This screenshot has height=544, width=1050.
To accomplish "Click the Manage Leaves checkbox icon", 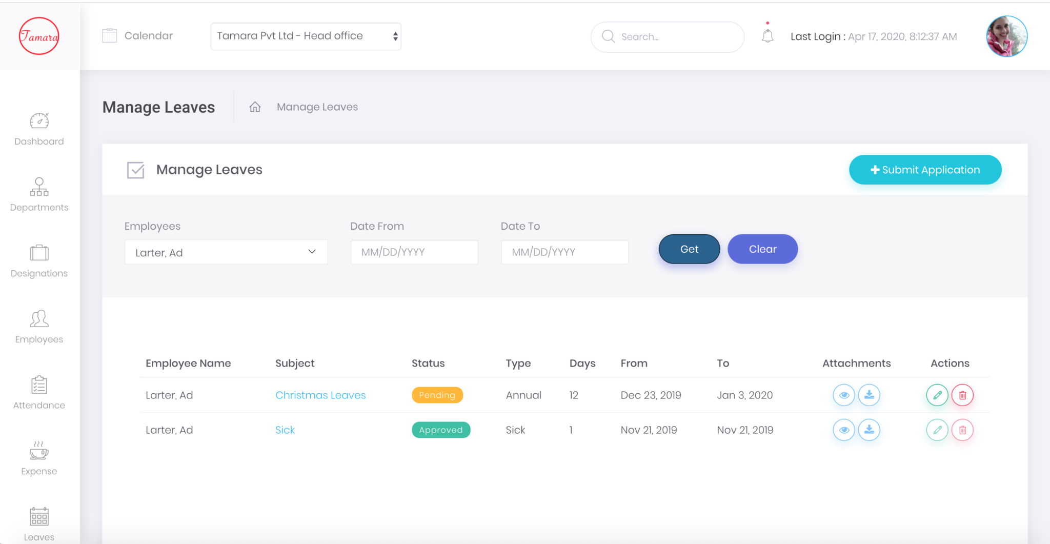I will coord(135,170).
